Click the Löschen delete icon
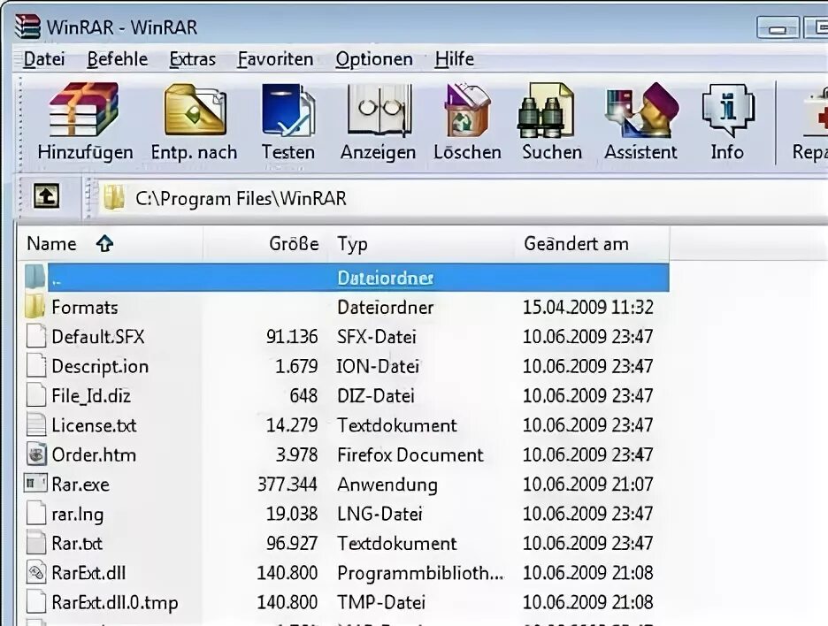828x626 pixels. tap(467, 110)
